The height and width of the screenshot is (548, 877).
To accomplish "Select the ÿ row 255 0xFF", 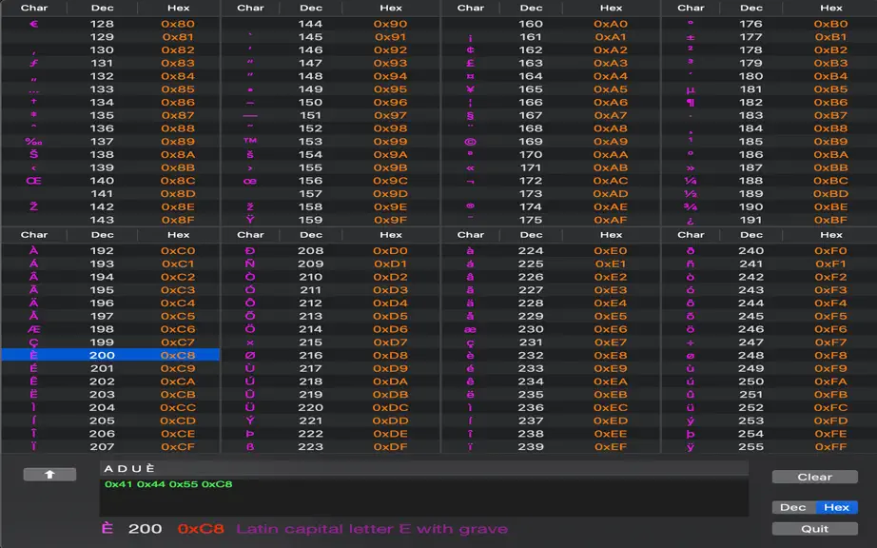I will [770, 447].
